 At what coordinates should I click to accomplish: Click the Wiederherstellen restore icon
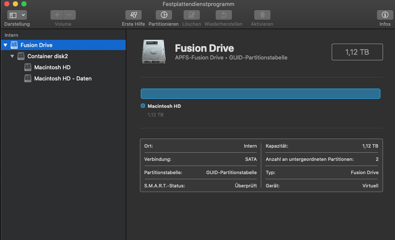pyautogui.click(x=223, y=15)
